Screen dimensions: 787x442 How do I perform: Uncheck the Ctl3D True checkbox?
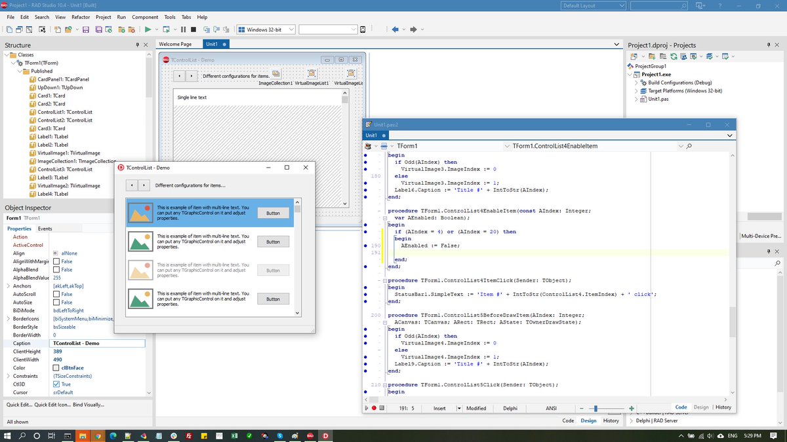tap(56, 384)
